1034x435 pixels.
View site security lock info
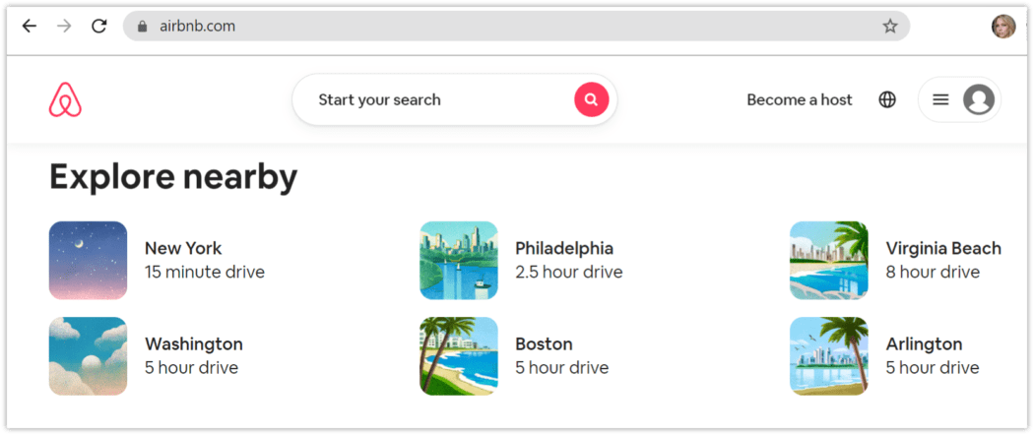click(x=141, y=27)
